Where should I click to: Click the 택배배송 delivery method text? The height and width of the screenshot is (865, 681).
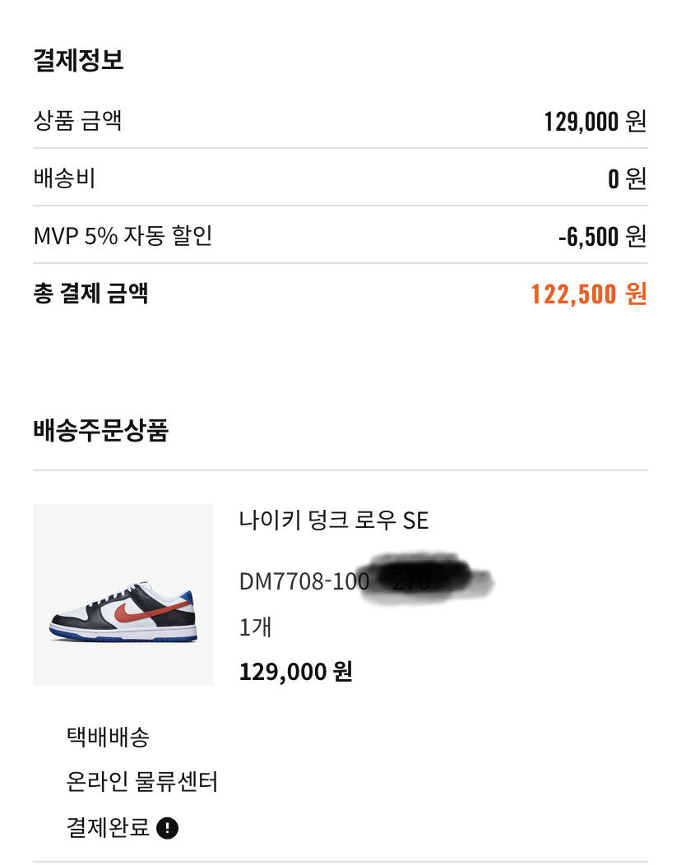pyautogui.click(x=107, y=737)
